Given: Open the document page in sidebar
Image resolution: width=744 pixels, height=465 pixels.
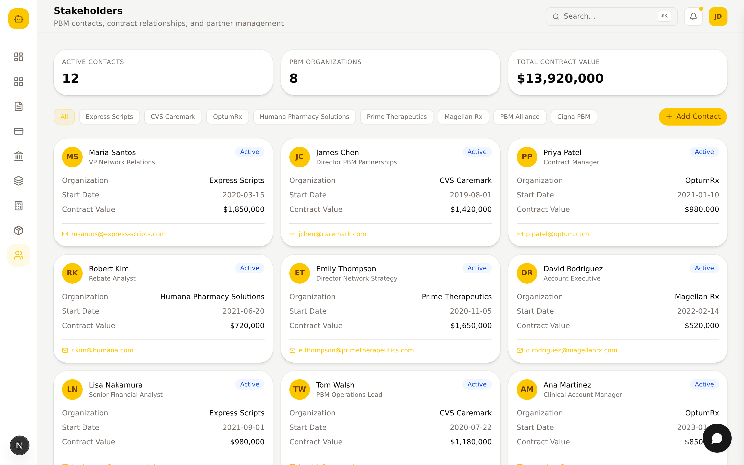Looking at the screenshot, I should coord(18,106).
